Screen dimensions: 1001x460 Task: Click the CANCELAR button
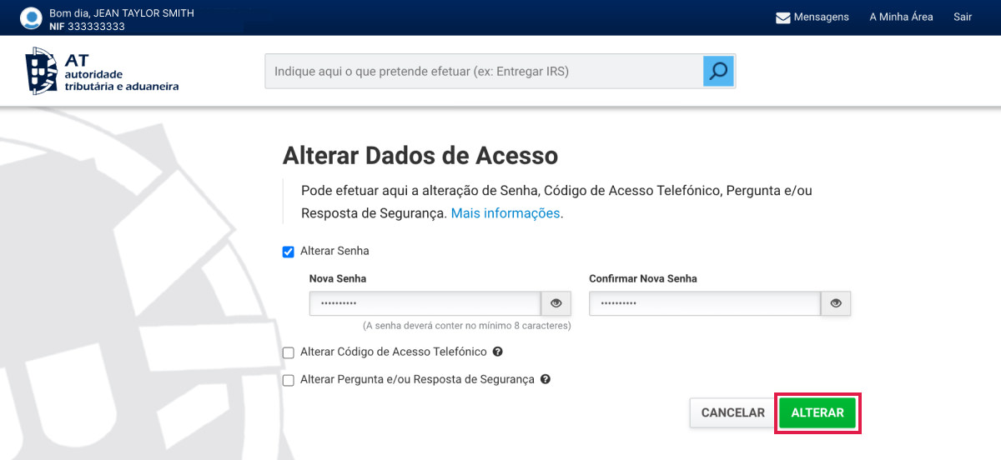[732, 412]
